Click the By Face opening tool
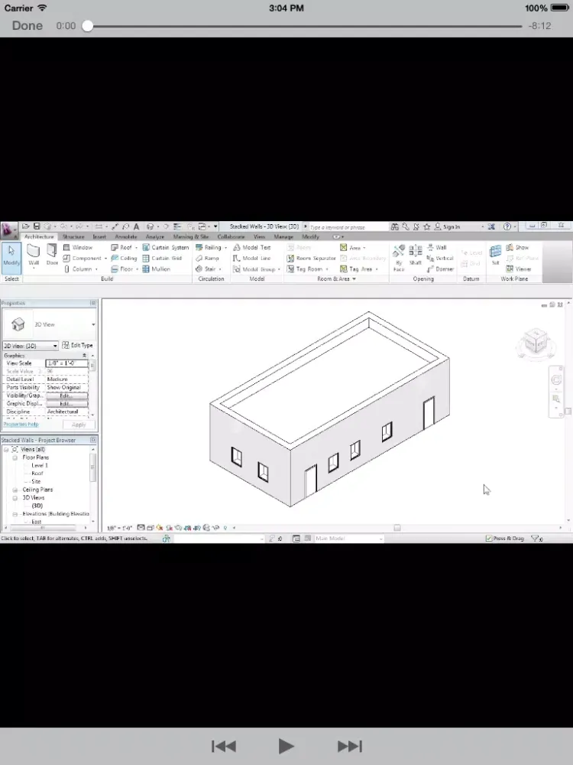 (399, 258)
